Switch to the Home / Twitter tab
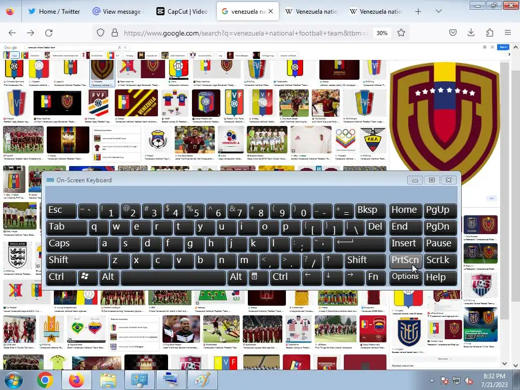Viewport: 520px width, 390px height. click(x=54, y=12)
